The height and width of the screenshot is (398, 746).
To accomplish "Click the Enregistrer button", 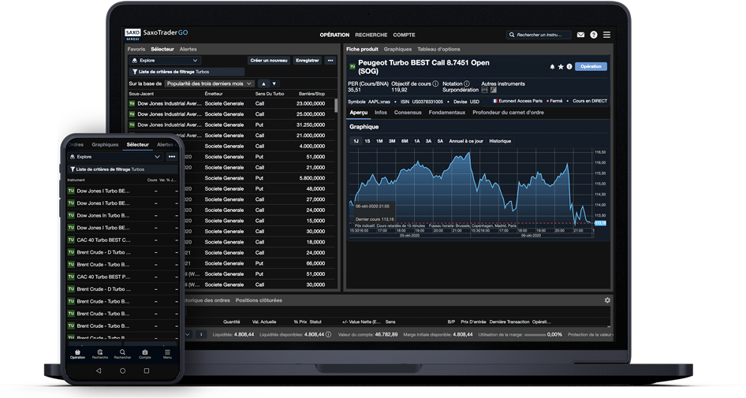I will click(x=308, y=61).
